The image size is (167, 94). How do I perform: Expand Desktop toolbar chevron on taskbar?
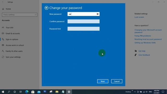pos(132,91)
